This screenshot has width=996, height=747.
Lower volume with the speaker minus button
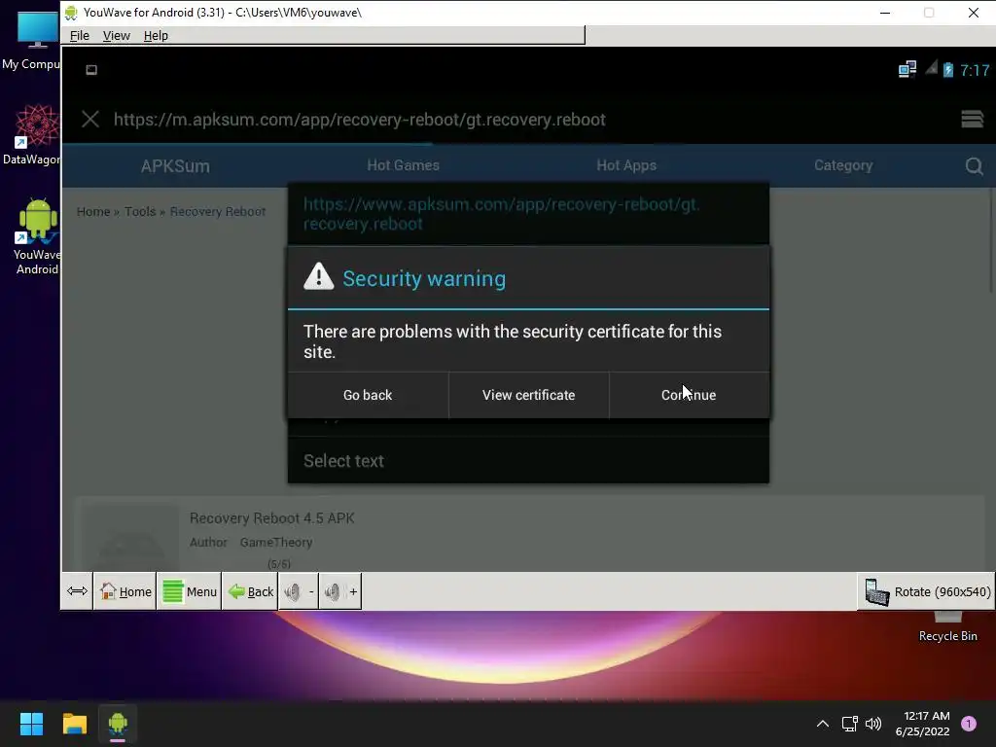coord(299,591)
